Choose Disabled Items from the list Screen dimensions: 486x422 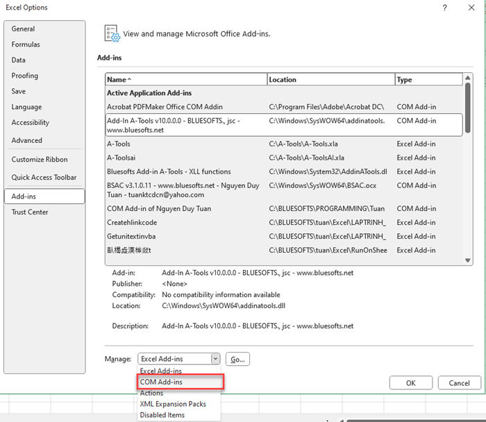pyautogui.click(x=162, y=415)
